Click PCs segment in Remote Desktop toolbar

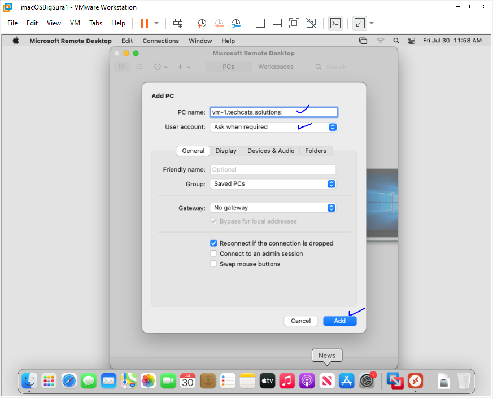229,67
